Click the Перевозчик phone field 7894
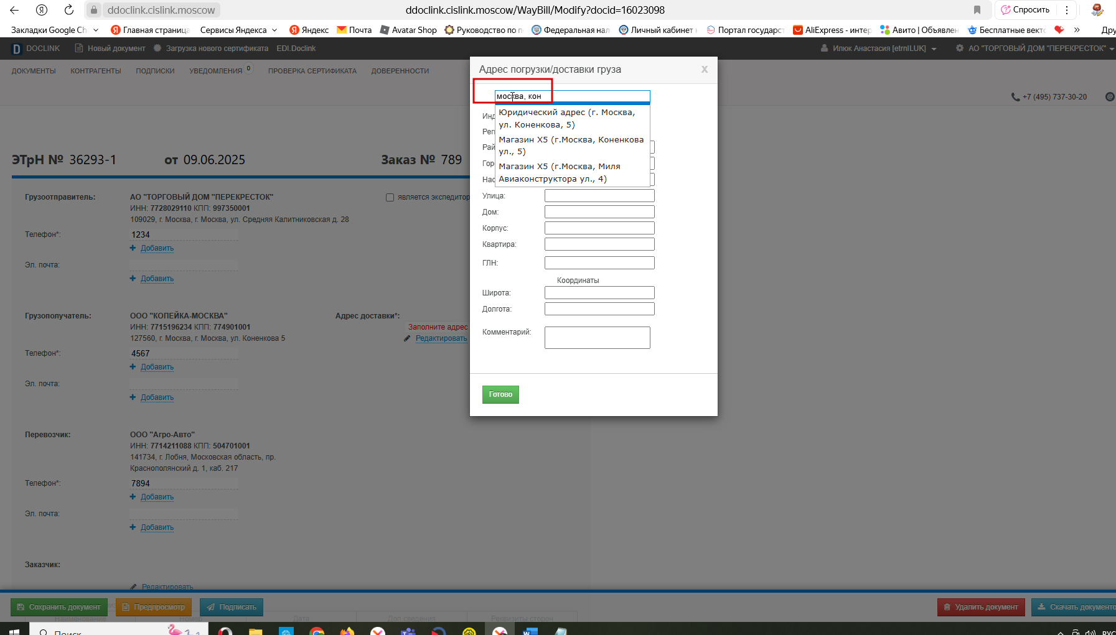This screenshot has width=1116, height=635. coord(184,483)
